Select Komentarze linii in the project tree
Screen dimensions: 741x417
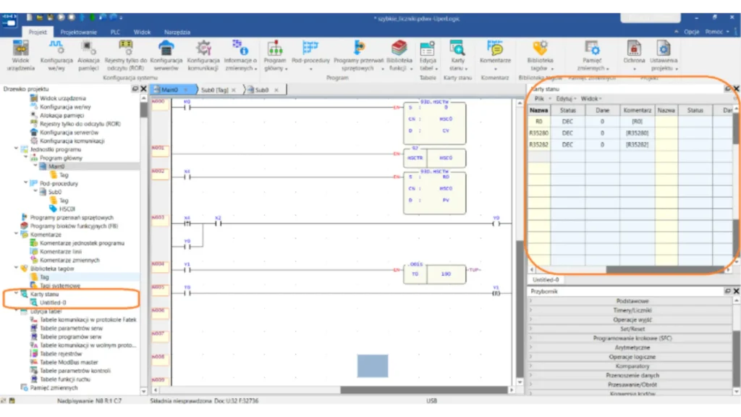point(61,251)
